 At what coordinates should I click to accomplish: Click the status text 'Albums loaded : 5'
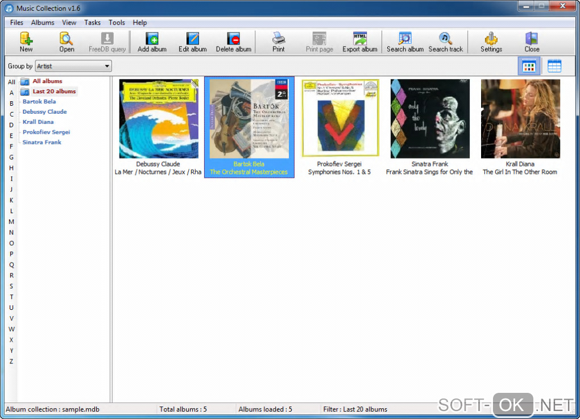(265, 409)
